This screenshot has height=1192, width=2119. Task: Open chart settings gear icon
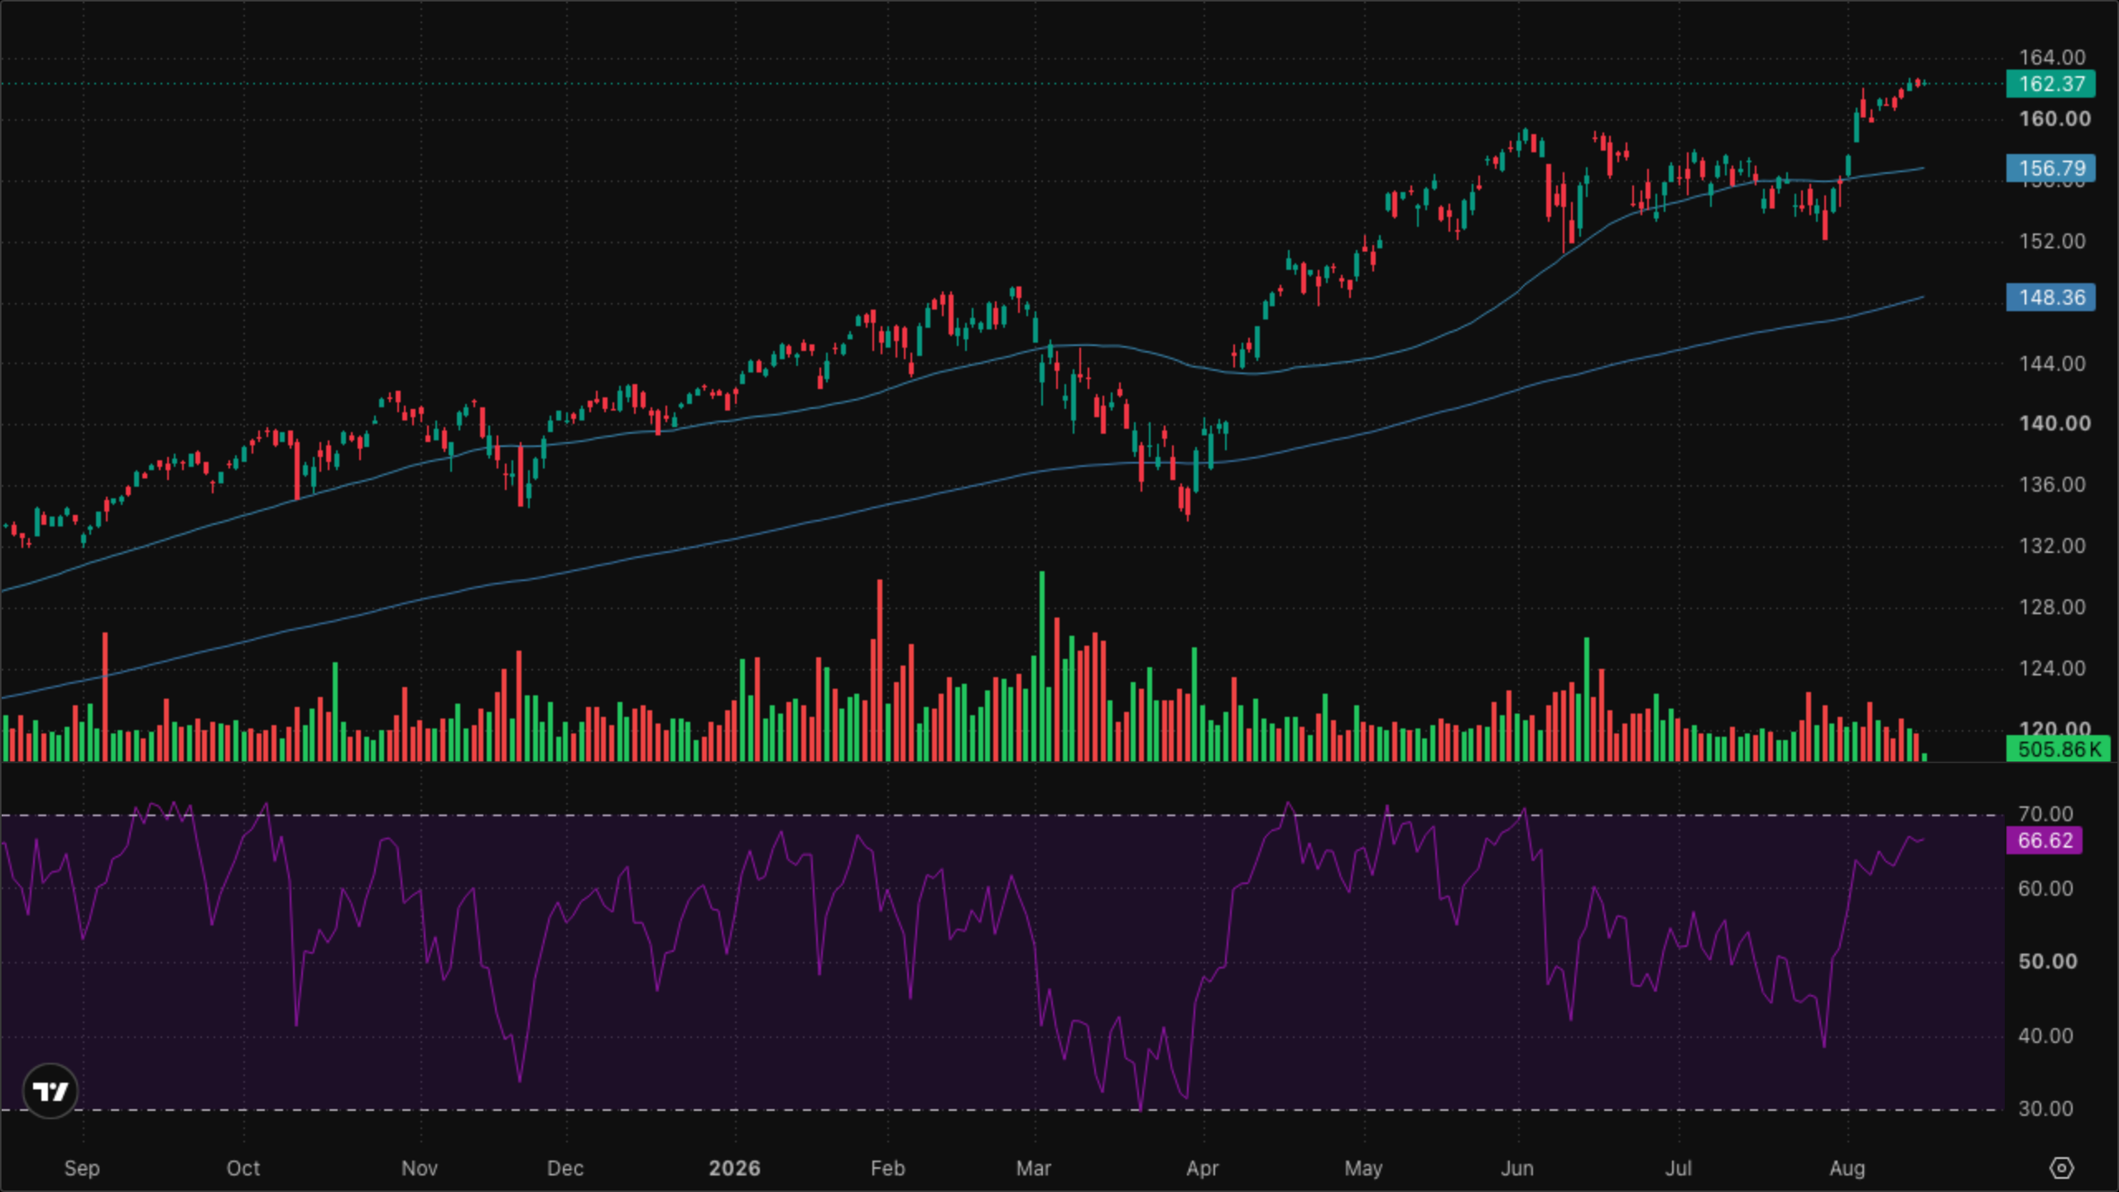(x=2061, y=1168)
